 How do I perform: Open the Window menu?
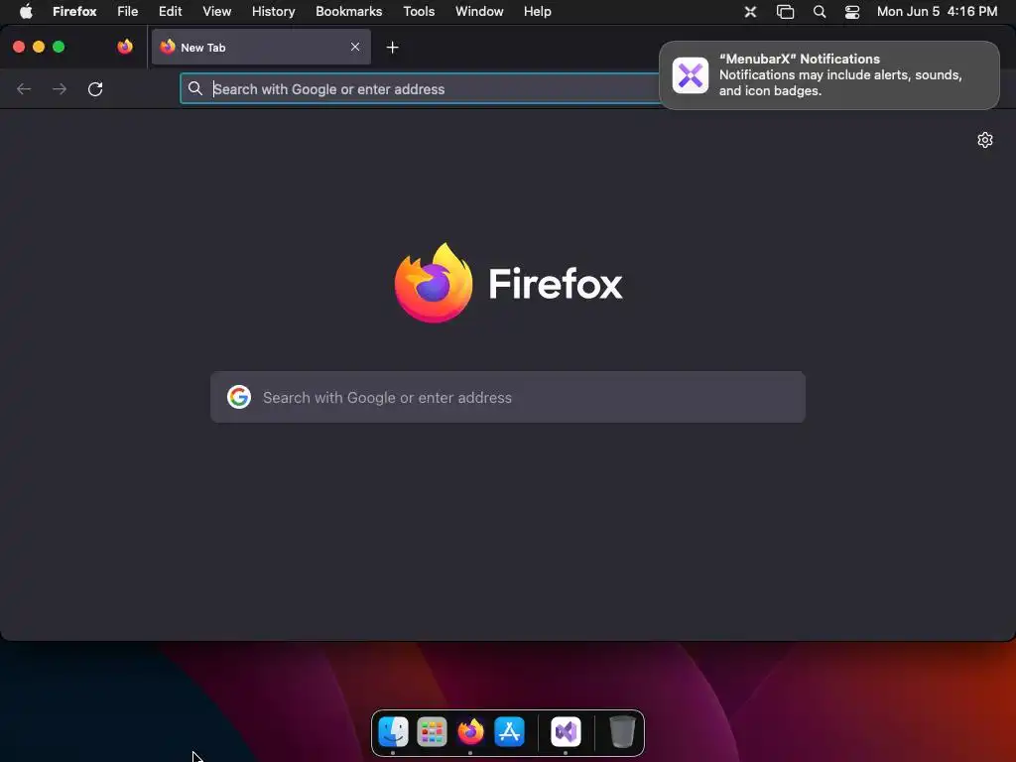[479, 11]
